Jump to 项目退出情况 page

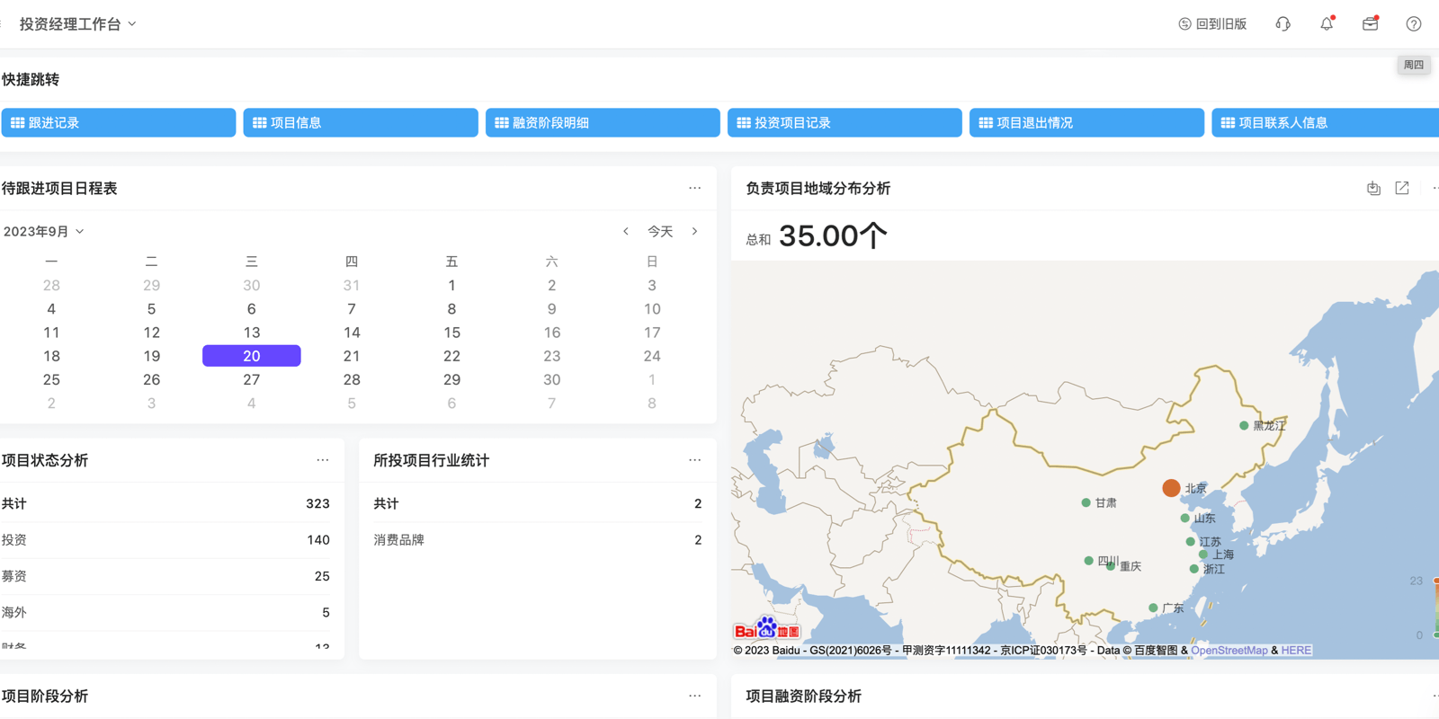[x=1086, y=123]
